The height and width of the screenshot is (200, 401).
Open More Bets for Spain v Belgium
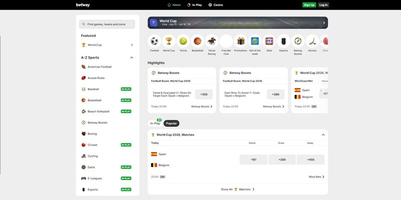(317, 177)
